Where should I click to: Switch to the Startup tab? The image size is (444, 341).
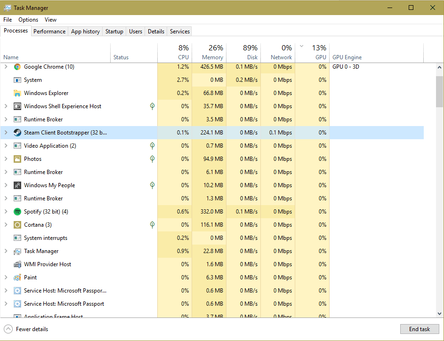(114, 32)
